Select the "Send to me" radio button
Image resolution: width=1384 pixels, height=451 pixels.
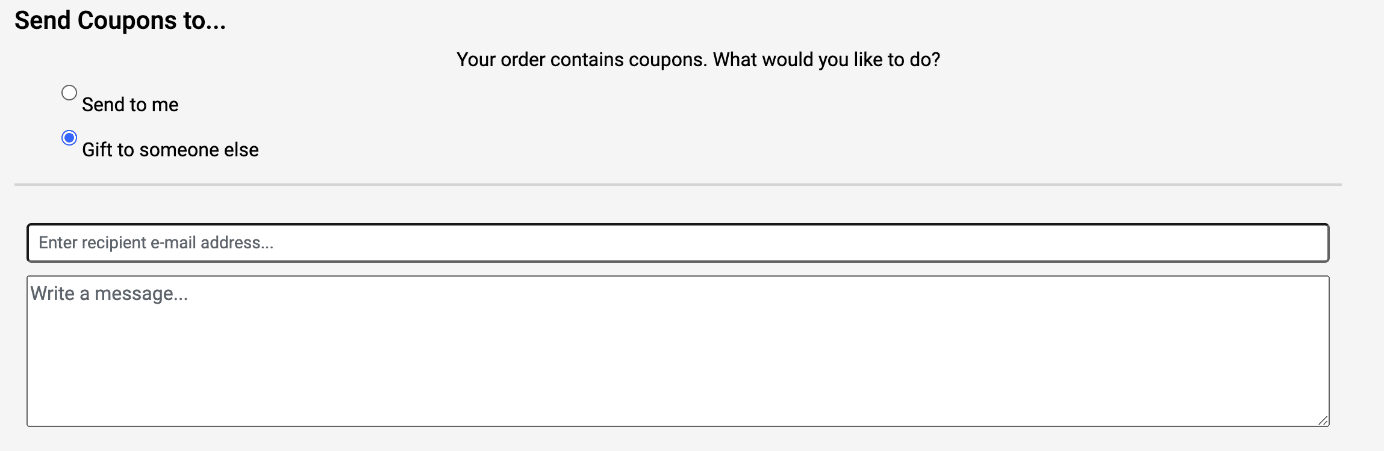click(69, 93)
